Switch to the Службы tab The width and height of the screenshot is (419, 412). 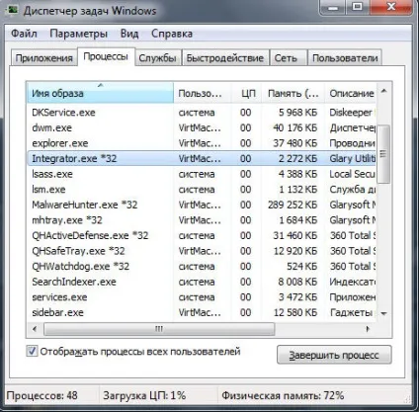[157, 58]
